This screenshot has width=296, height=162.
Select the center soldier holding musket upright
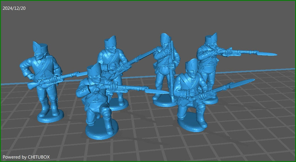[164, 69]
